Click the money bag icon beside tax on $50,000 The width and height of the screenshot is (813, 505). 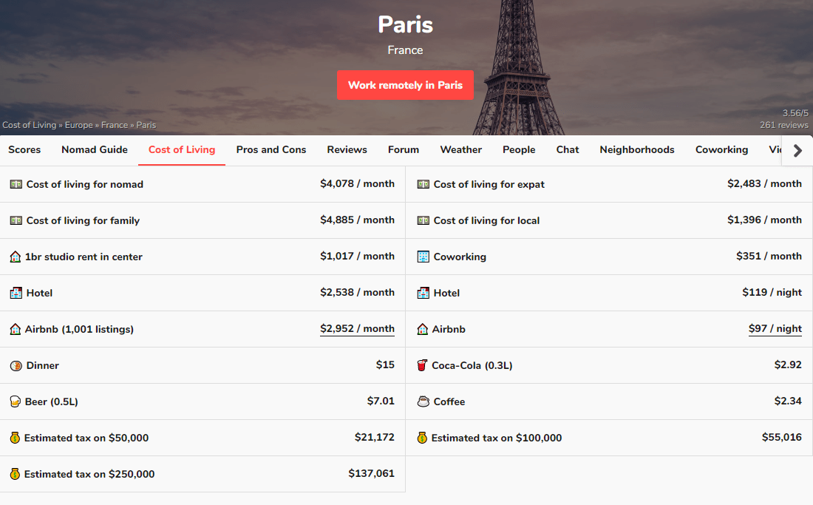pyautogui.click(x=15, y=438)
